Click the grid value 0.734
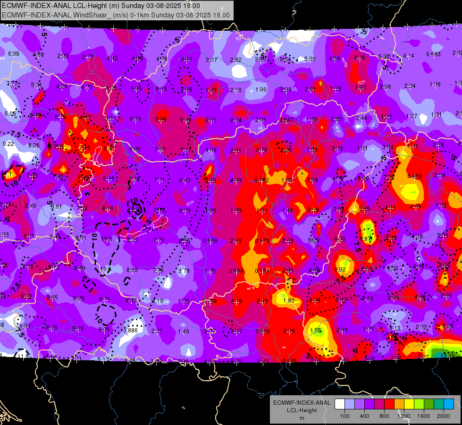Screen dimensions: 462x425 pos(210,301)
